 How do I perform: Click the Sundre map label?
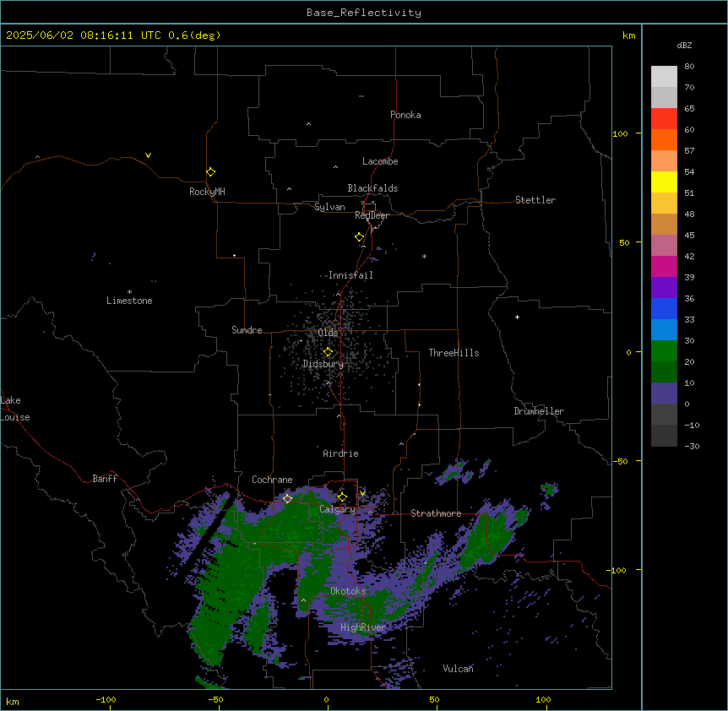coord(247,330)
